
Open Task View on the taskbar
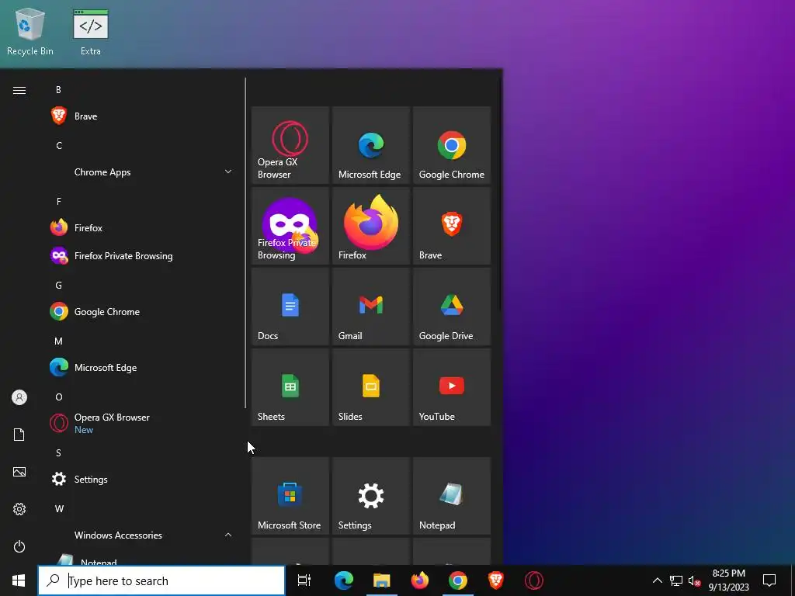point(304,580)
